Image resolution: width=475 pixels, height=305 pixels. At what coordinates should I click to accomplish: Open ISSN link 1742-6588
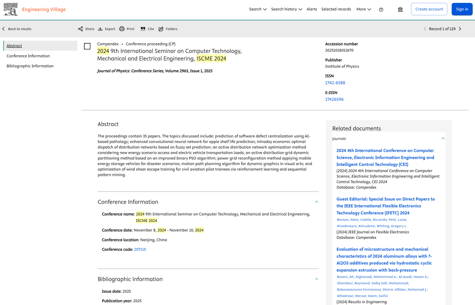pyautogui.click(x=335, y=83)
